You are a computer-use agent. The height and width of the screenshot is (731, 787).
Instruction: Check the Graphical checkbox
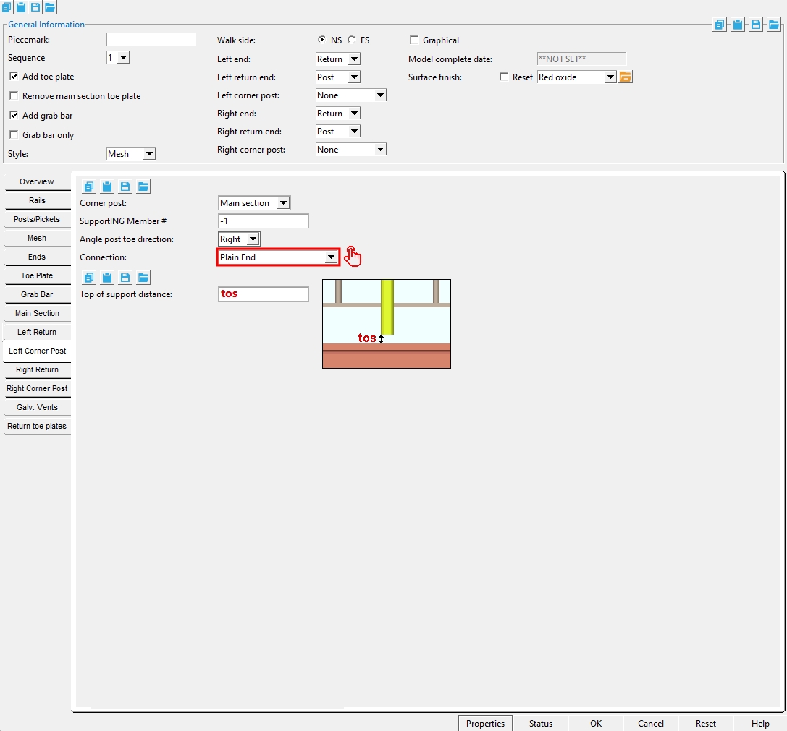click(414, 40)
